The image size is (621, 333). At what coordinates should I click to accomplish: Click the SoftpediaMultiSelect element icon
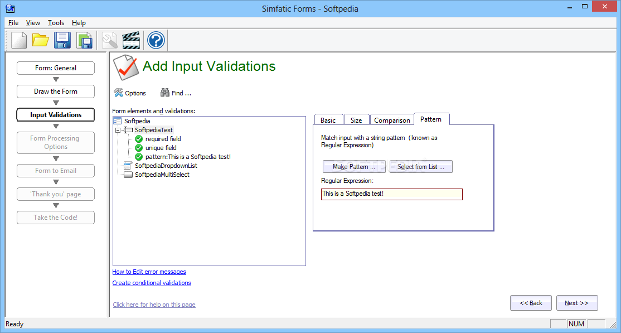pos(128,175)
